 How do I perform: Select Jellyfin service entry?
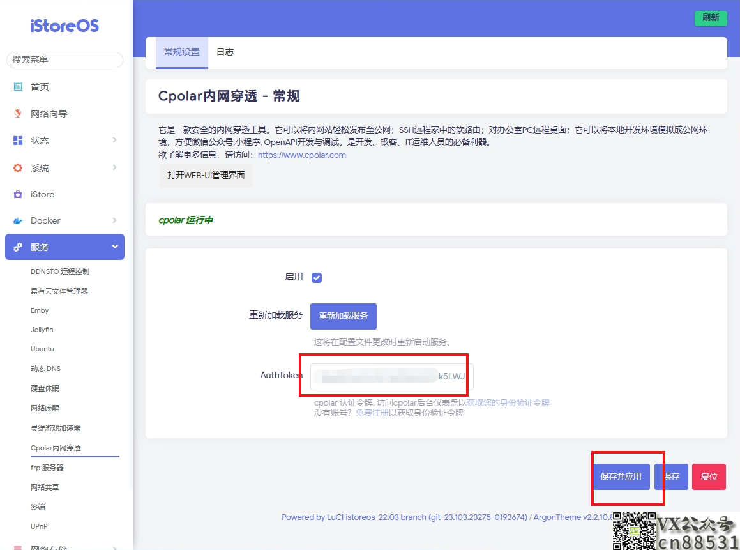point(42,330)
